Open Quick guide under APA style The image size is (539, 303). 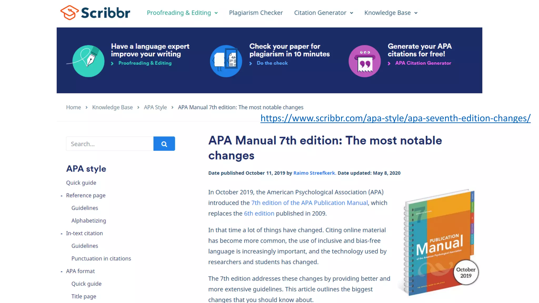click(x=81, y=183)
